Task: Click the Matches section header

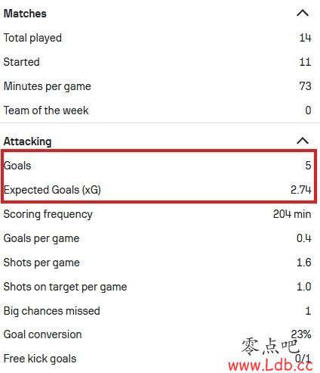Action: click(x=25, y=14)
